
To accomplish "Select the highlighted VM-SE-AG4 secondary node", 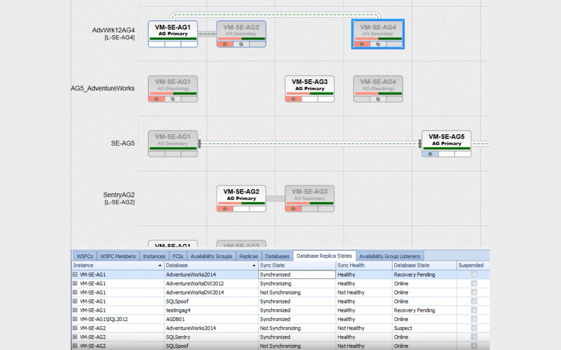I will tap(377, 30).
